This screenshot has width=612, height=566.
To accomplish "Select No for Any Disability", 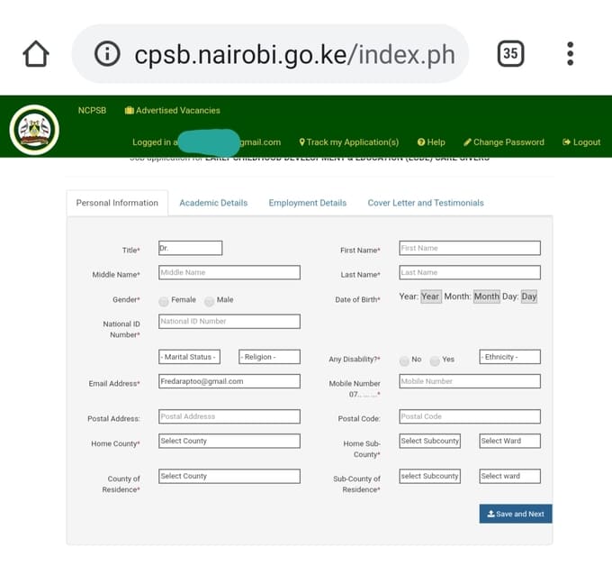I will pos(404,361).
